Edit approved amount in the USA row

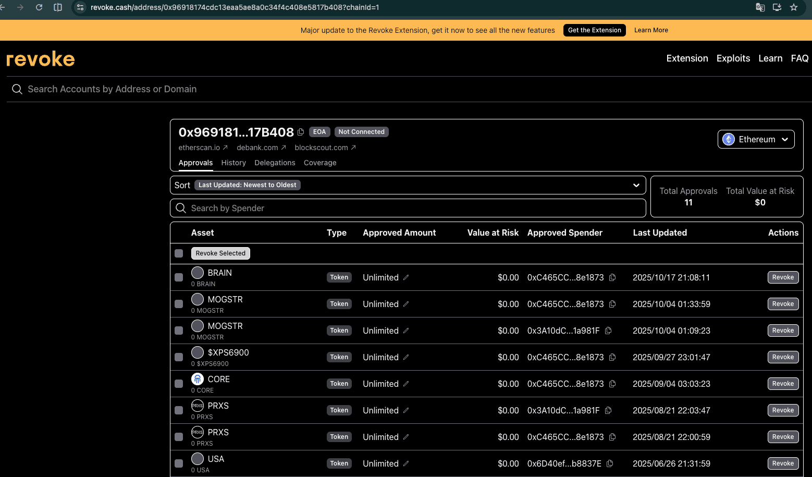[406, 463]
